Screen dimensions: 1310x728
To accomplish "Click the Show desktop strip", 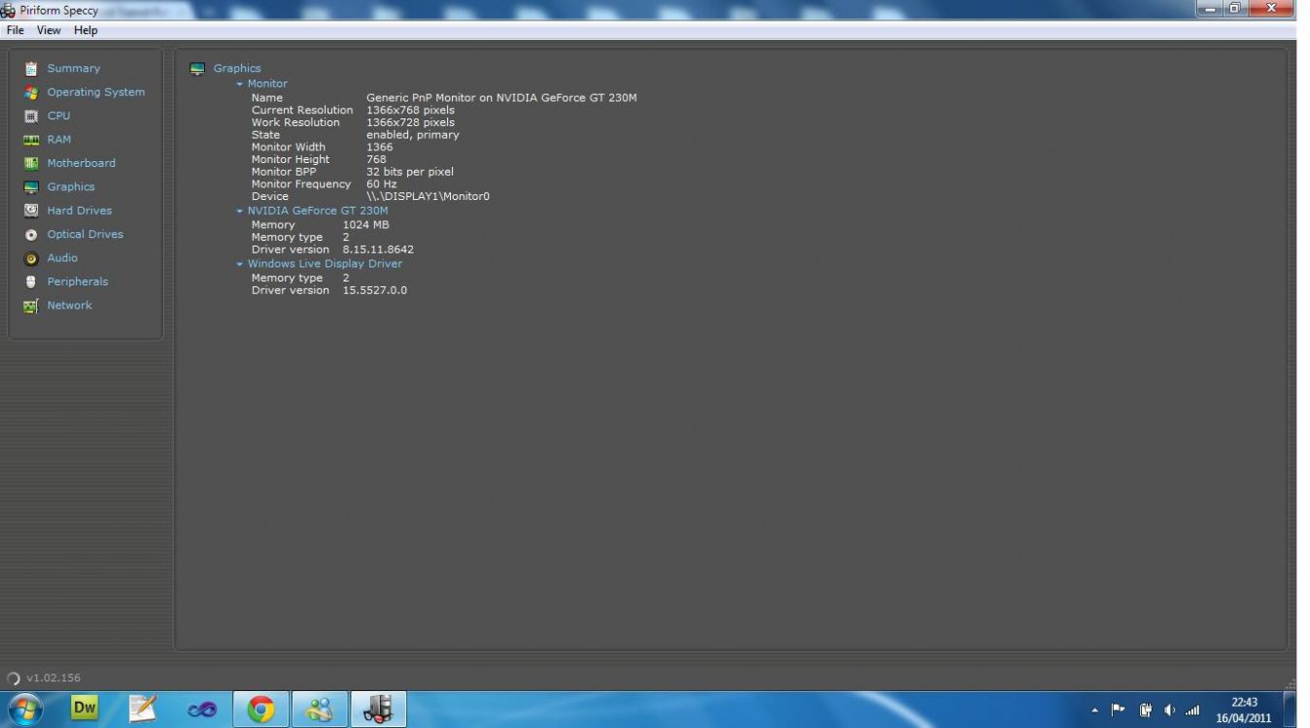I will pyautogui.click(x=1290, y=710).
